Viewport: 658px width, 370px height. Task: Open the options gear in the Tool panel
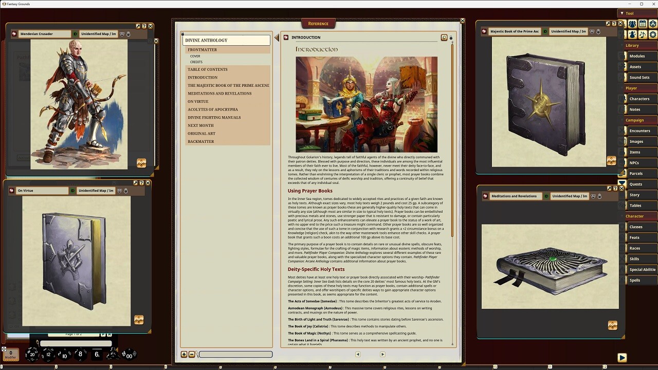point(652,34)
